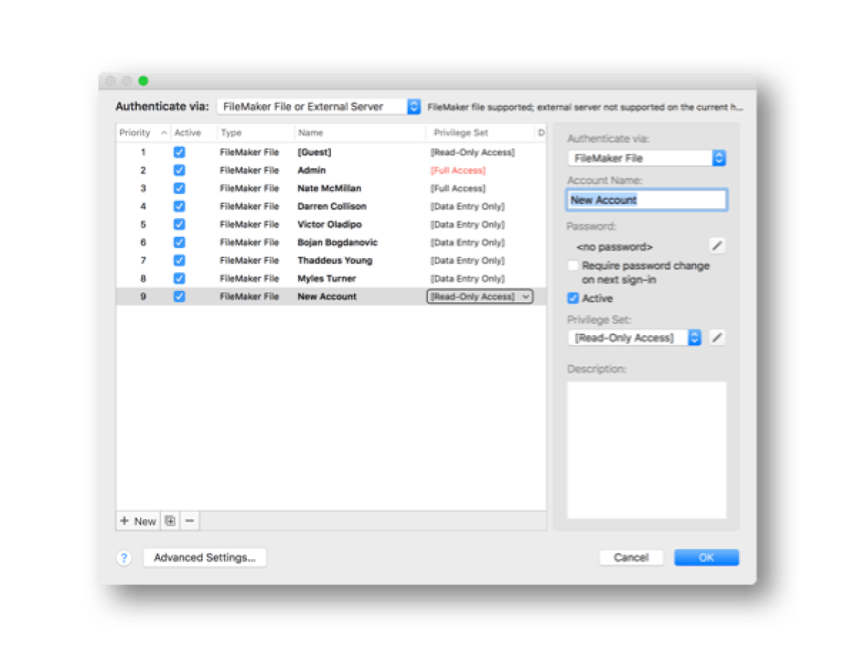Toggle Active checkbox for Myles Turner
Screen dimensions: 856x656
179,279
